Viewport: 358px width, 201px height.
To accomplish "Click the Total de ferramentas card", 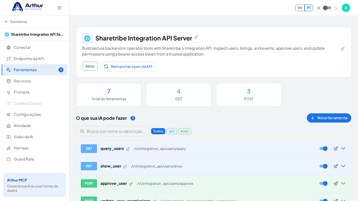I will (109, 95).
